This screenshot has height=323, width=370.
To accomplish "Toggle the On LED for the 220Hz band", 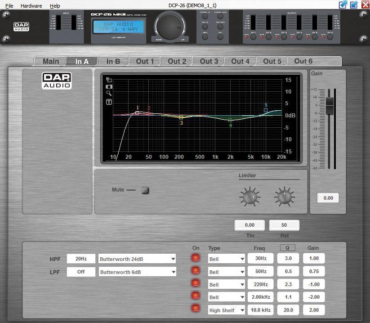I will click(x=196, y=283).
